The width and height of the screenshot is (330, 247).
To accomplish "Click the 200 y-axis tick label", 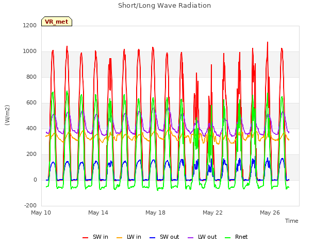I will point(31,154).
